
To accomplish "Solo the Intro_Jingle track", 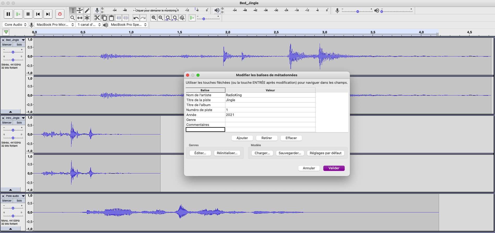I will click(x=19, y=123).
